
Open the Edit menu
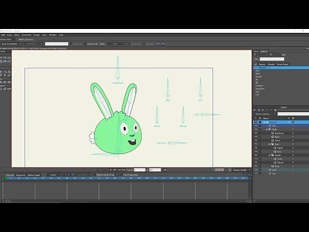coord(3,35)
